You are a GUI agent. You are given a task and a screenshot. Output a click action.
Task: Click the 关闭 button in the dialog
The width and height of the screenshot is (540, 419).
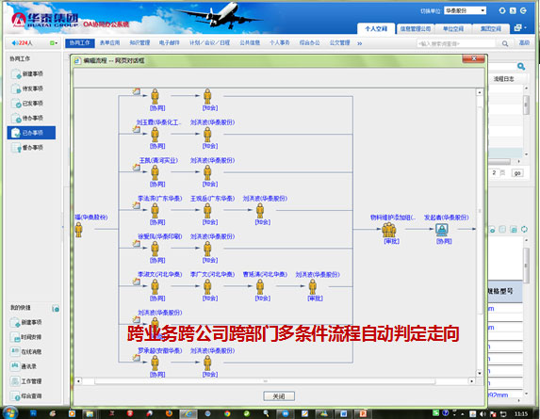(279, 396)
